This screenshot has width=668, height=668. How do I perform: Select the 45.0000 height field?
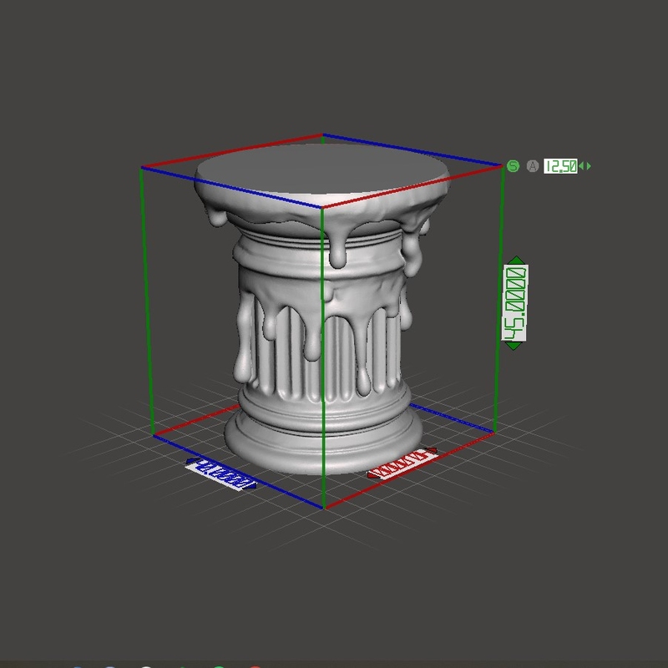pos(515,302)
